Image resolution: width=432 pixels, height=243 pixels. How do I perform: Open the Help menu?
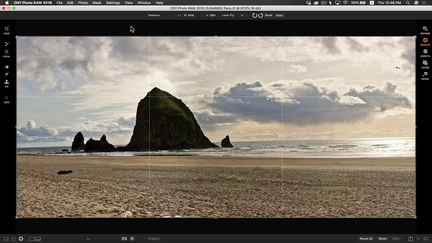point(159,3)
